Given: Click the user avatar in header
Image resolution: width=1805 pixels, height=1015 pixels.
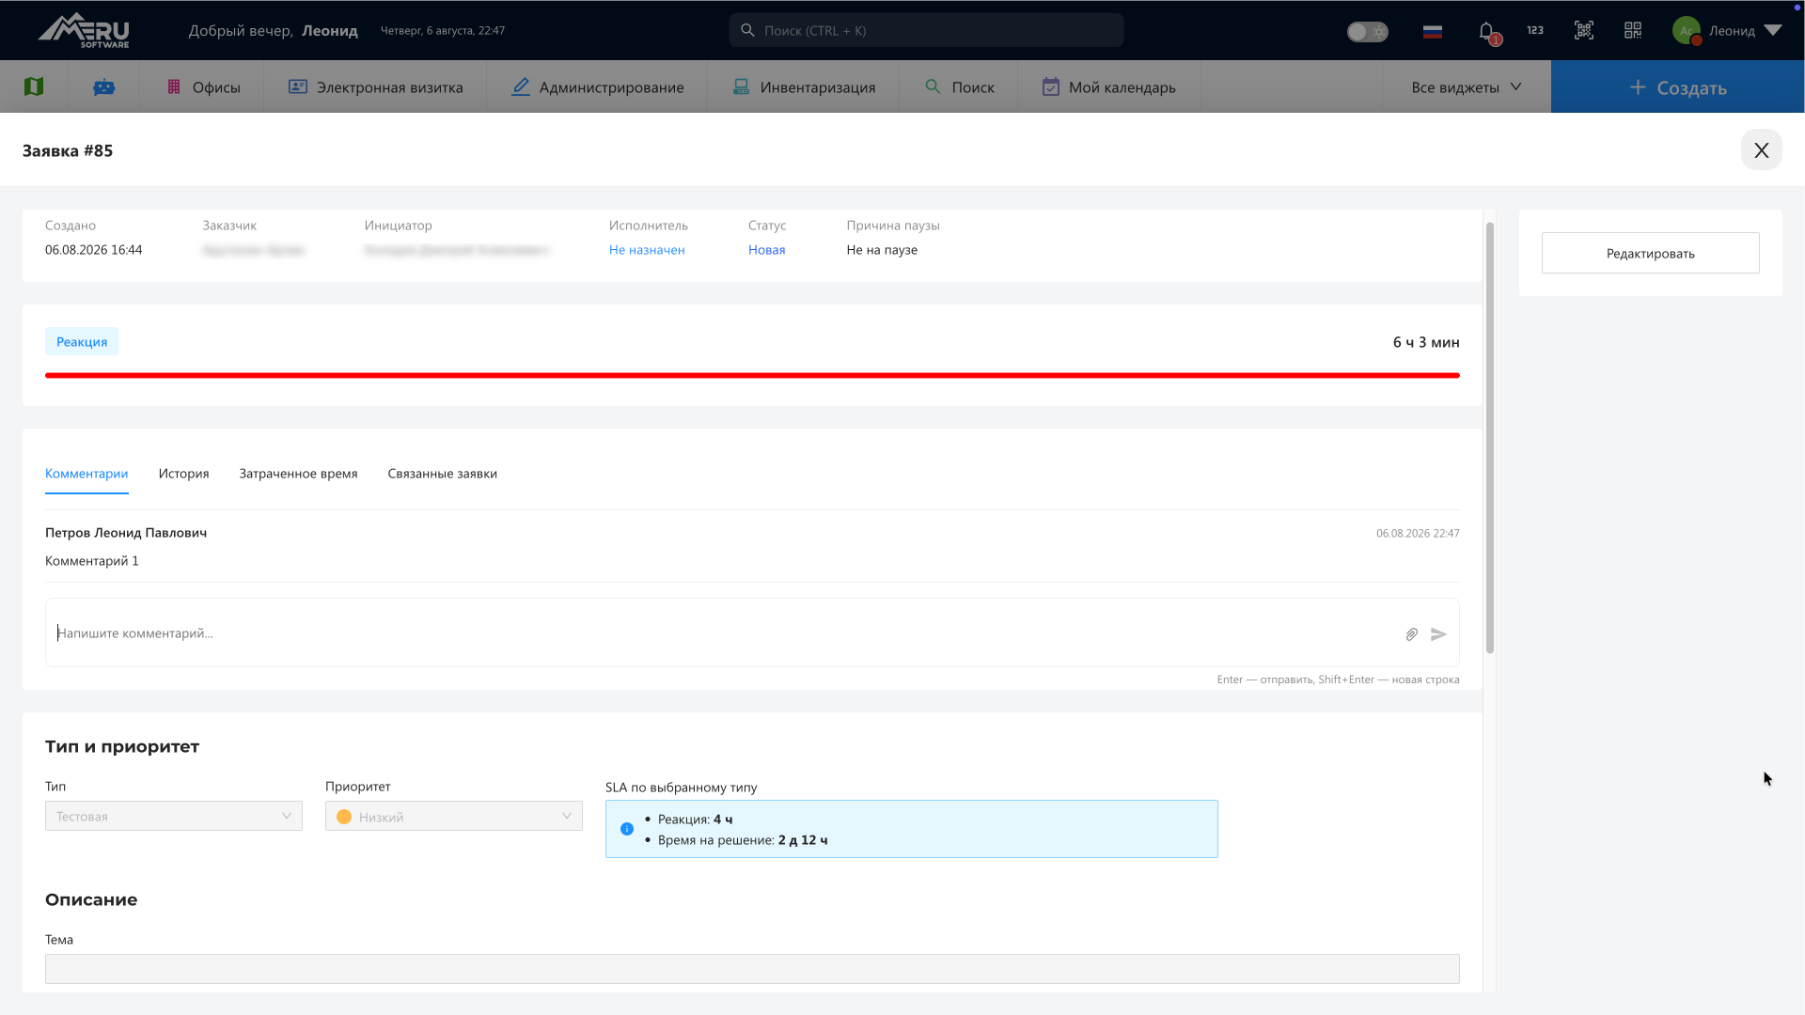Looking at the screenshot, I should [x=1687, y=30].
